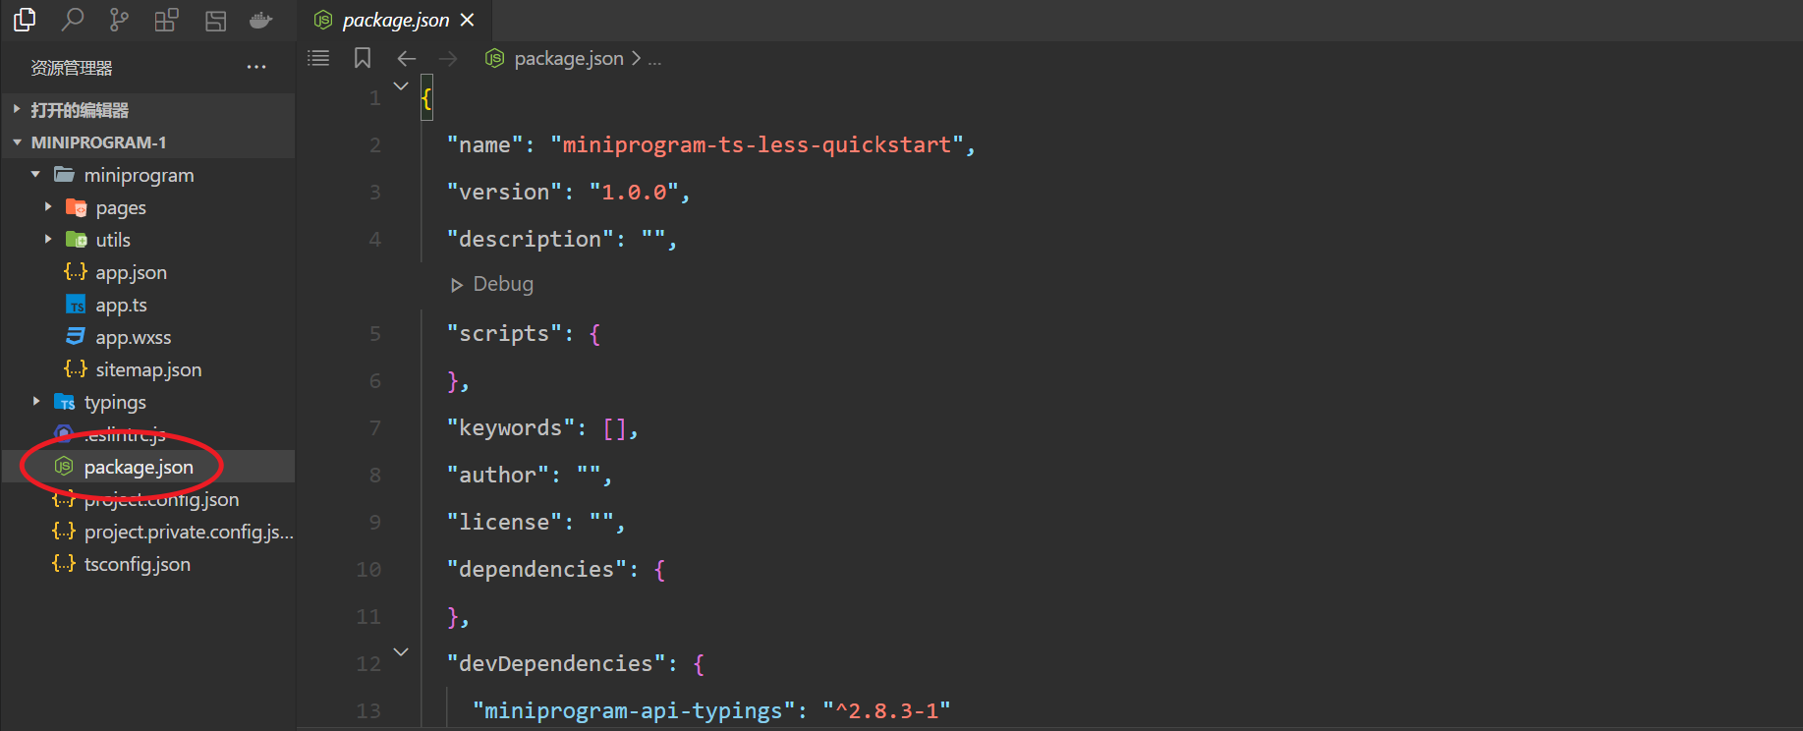The image size is (1803, 731).
Task: Expand the typings folder arrow
Action: [36, 402]
